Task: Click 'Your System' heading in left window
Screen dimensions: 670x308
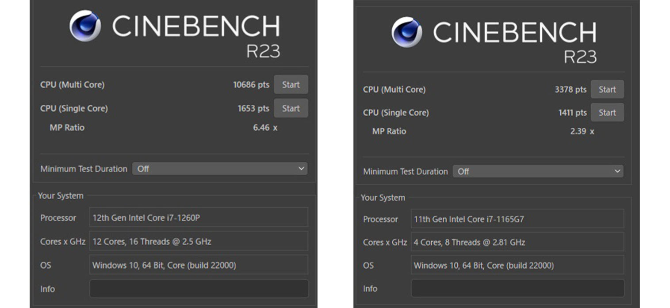Action: click(x=61, y=196)
